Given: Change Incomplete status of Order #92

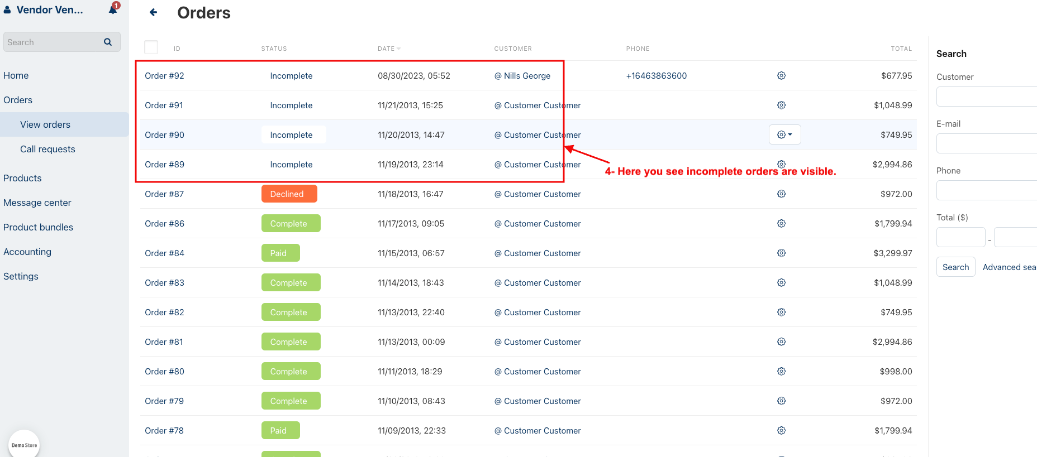Looking at the screenshot, I should (x=291, y=76).
